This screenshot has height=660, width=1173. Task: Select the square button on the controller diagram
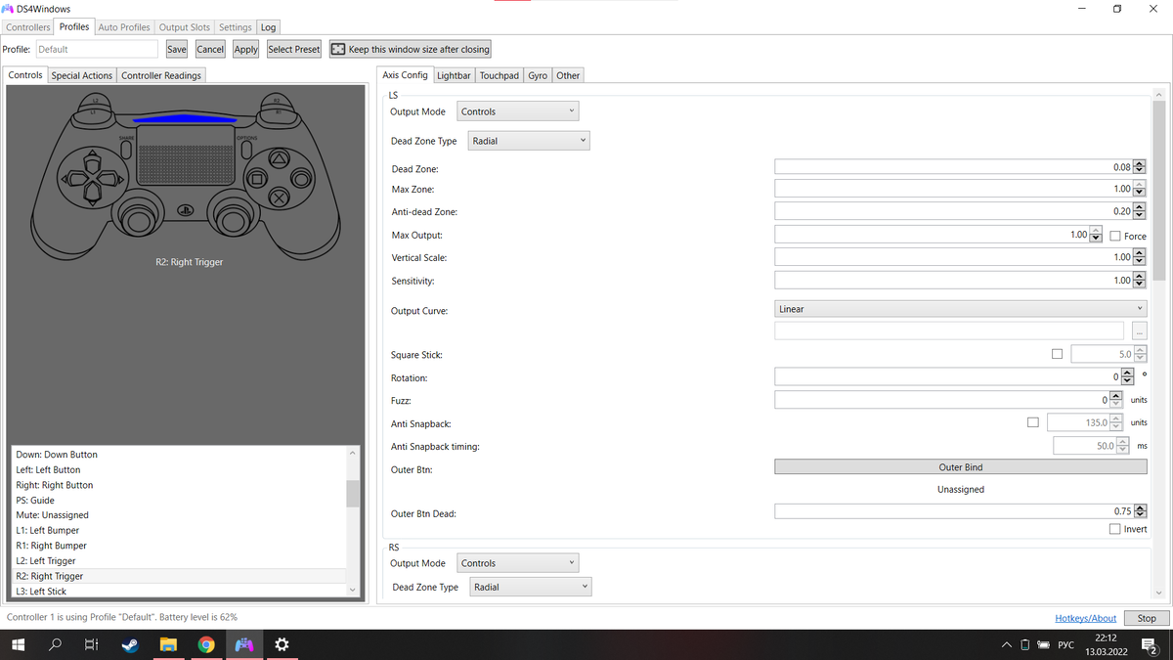(x=257, y=178)
